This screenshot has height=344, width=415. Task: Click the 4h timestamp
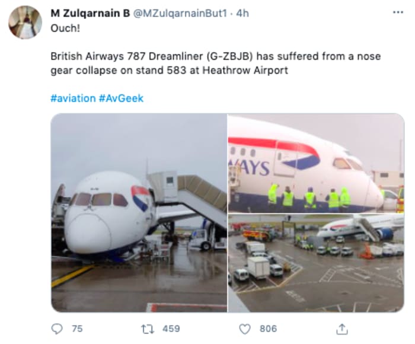tap(242, 13)
